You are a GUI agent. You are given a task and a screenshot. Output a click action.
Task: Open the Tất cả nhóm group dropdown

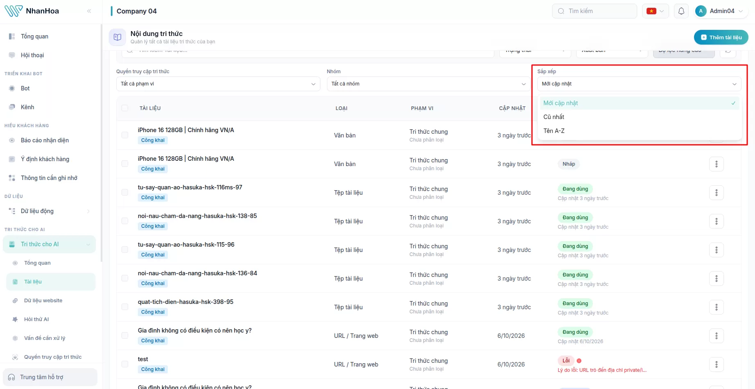[x=428, y=84]
